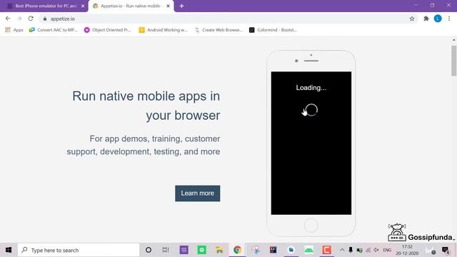Click the browser Forward arrow
Viewport: 457px width, 257px height.
point(19,19)
